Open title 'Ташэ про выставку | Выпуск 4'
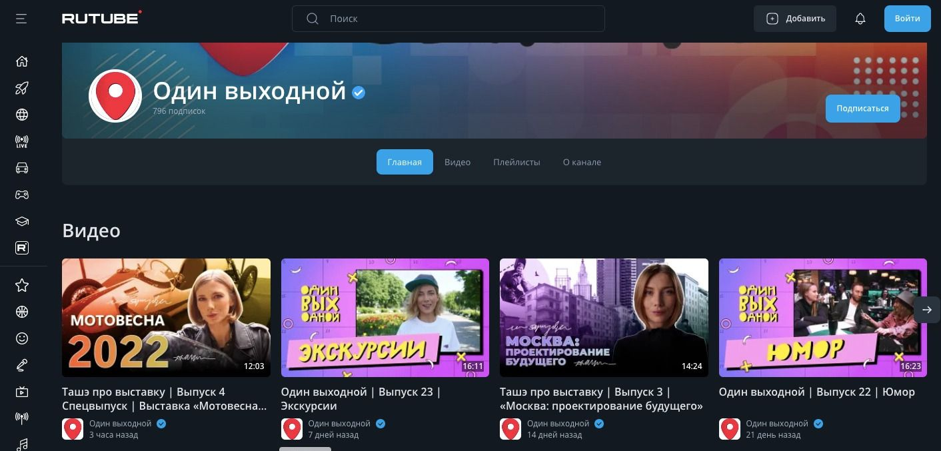941x451 pixels. 165,398
